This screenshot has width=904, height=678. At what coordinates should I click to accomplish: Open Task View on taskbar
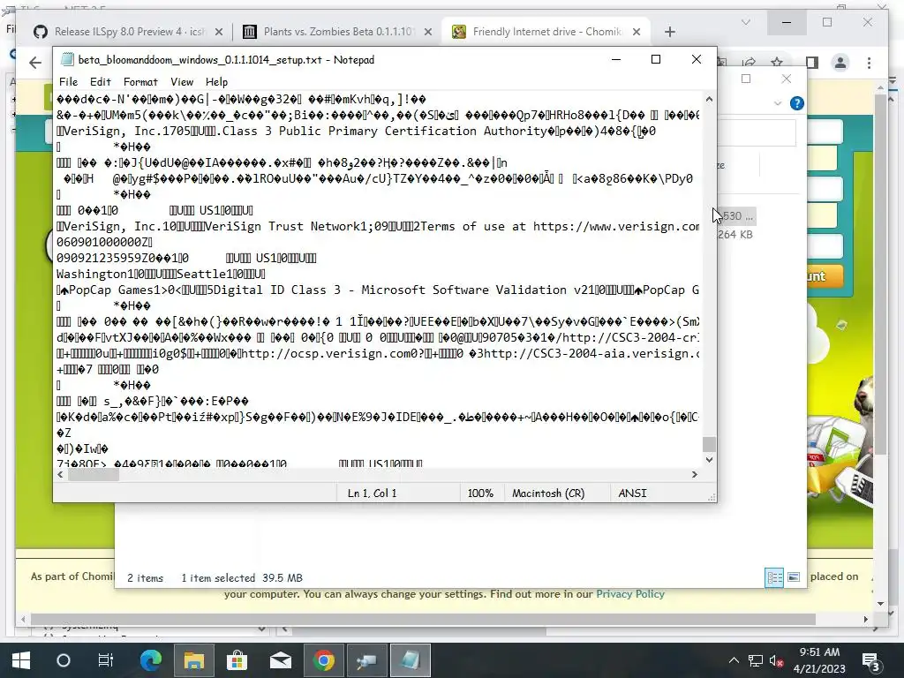click(x=106, y=660)
